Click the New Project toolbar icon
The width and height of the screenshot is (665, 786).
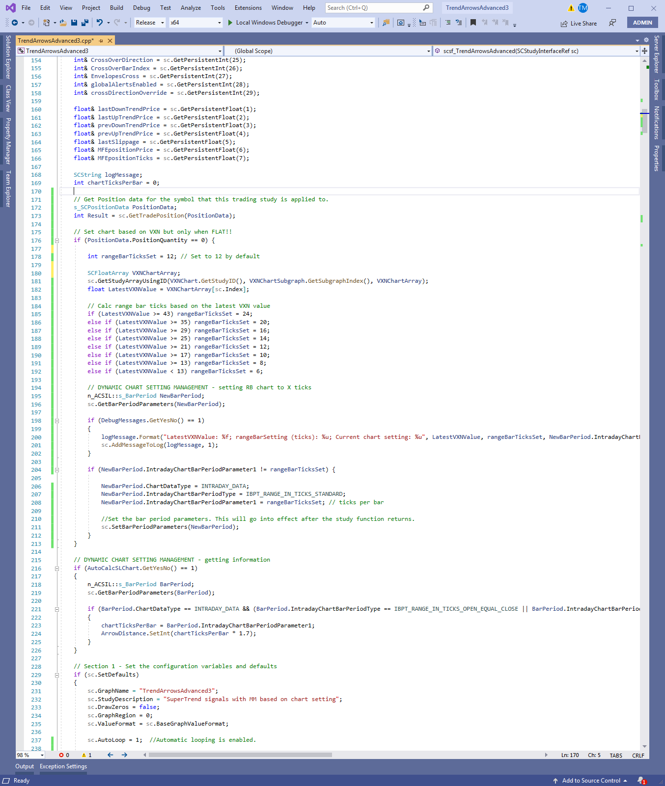pos(46,23)
